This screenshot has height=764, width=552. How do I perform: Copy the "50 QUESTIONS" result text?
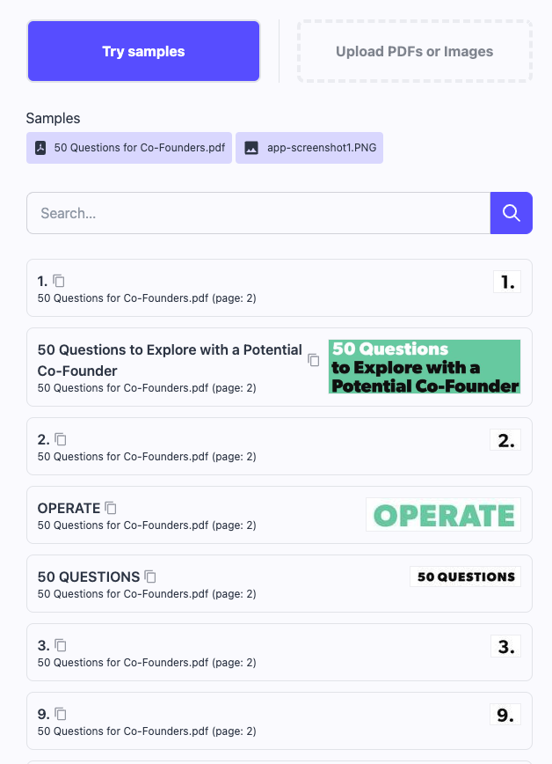150,577
